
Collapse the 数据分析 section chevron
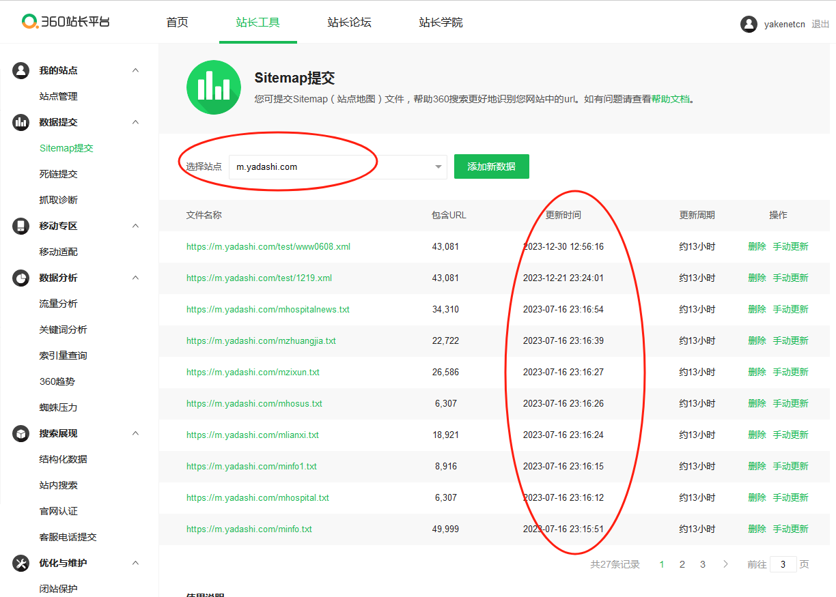click(135, 278)
